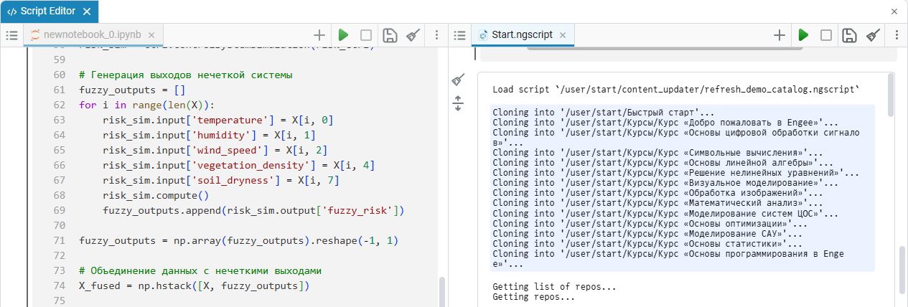Click the 'Load script' output line
Viewport: 908px width, 307px height.
[x=676, y=90]
